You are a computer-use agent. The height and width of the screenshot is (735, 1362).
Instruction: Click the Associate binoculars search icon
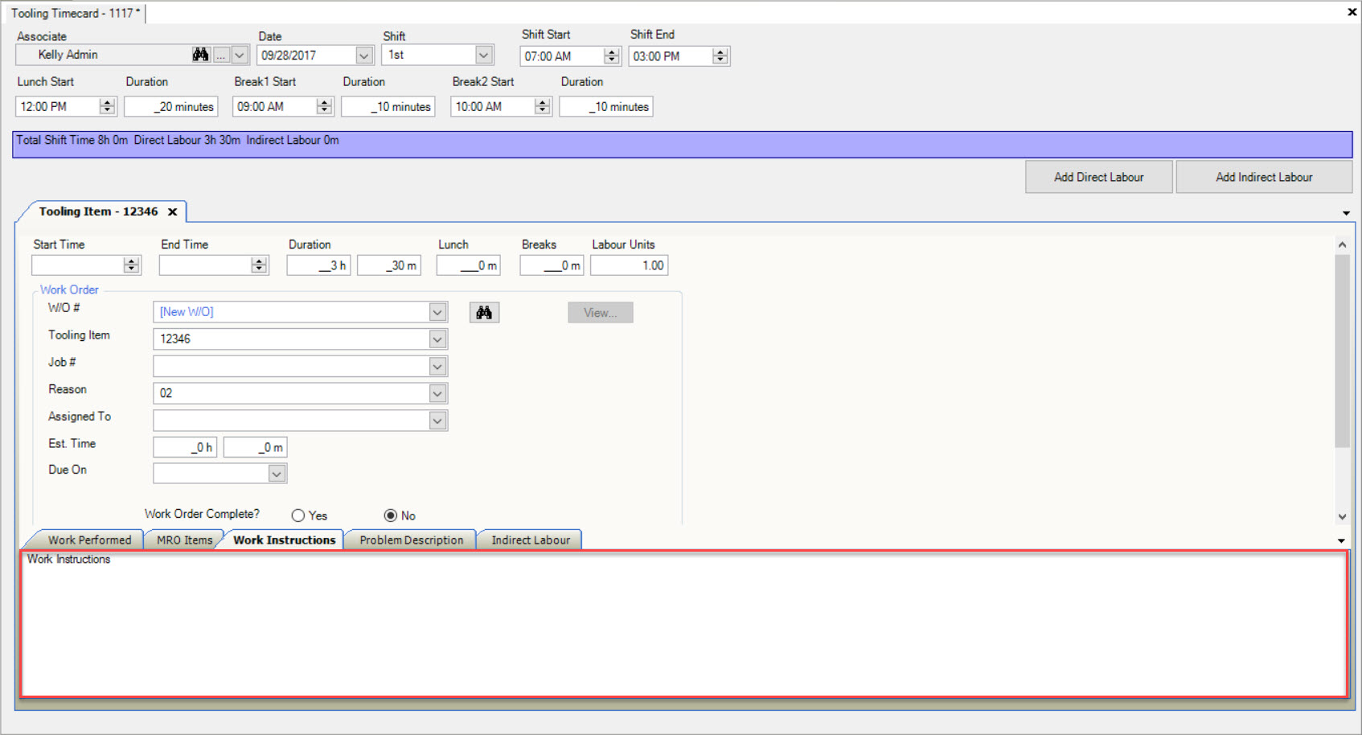coord(200,55)
